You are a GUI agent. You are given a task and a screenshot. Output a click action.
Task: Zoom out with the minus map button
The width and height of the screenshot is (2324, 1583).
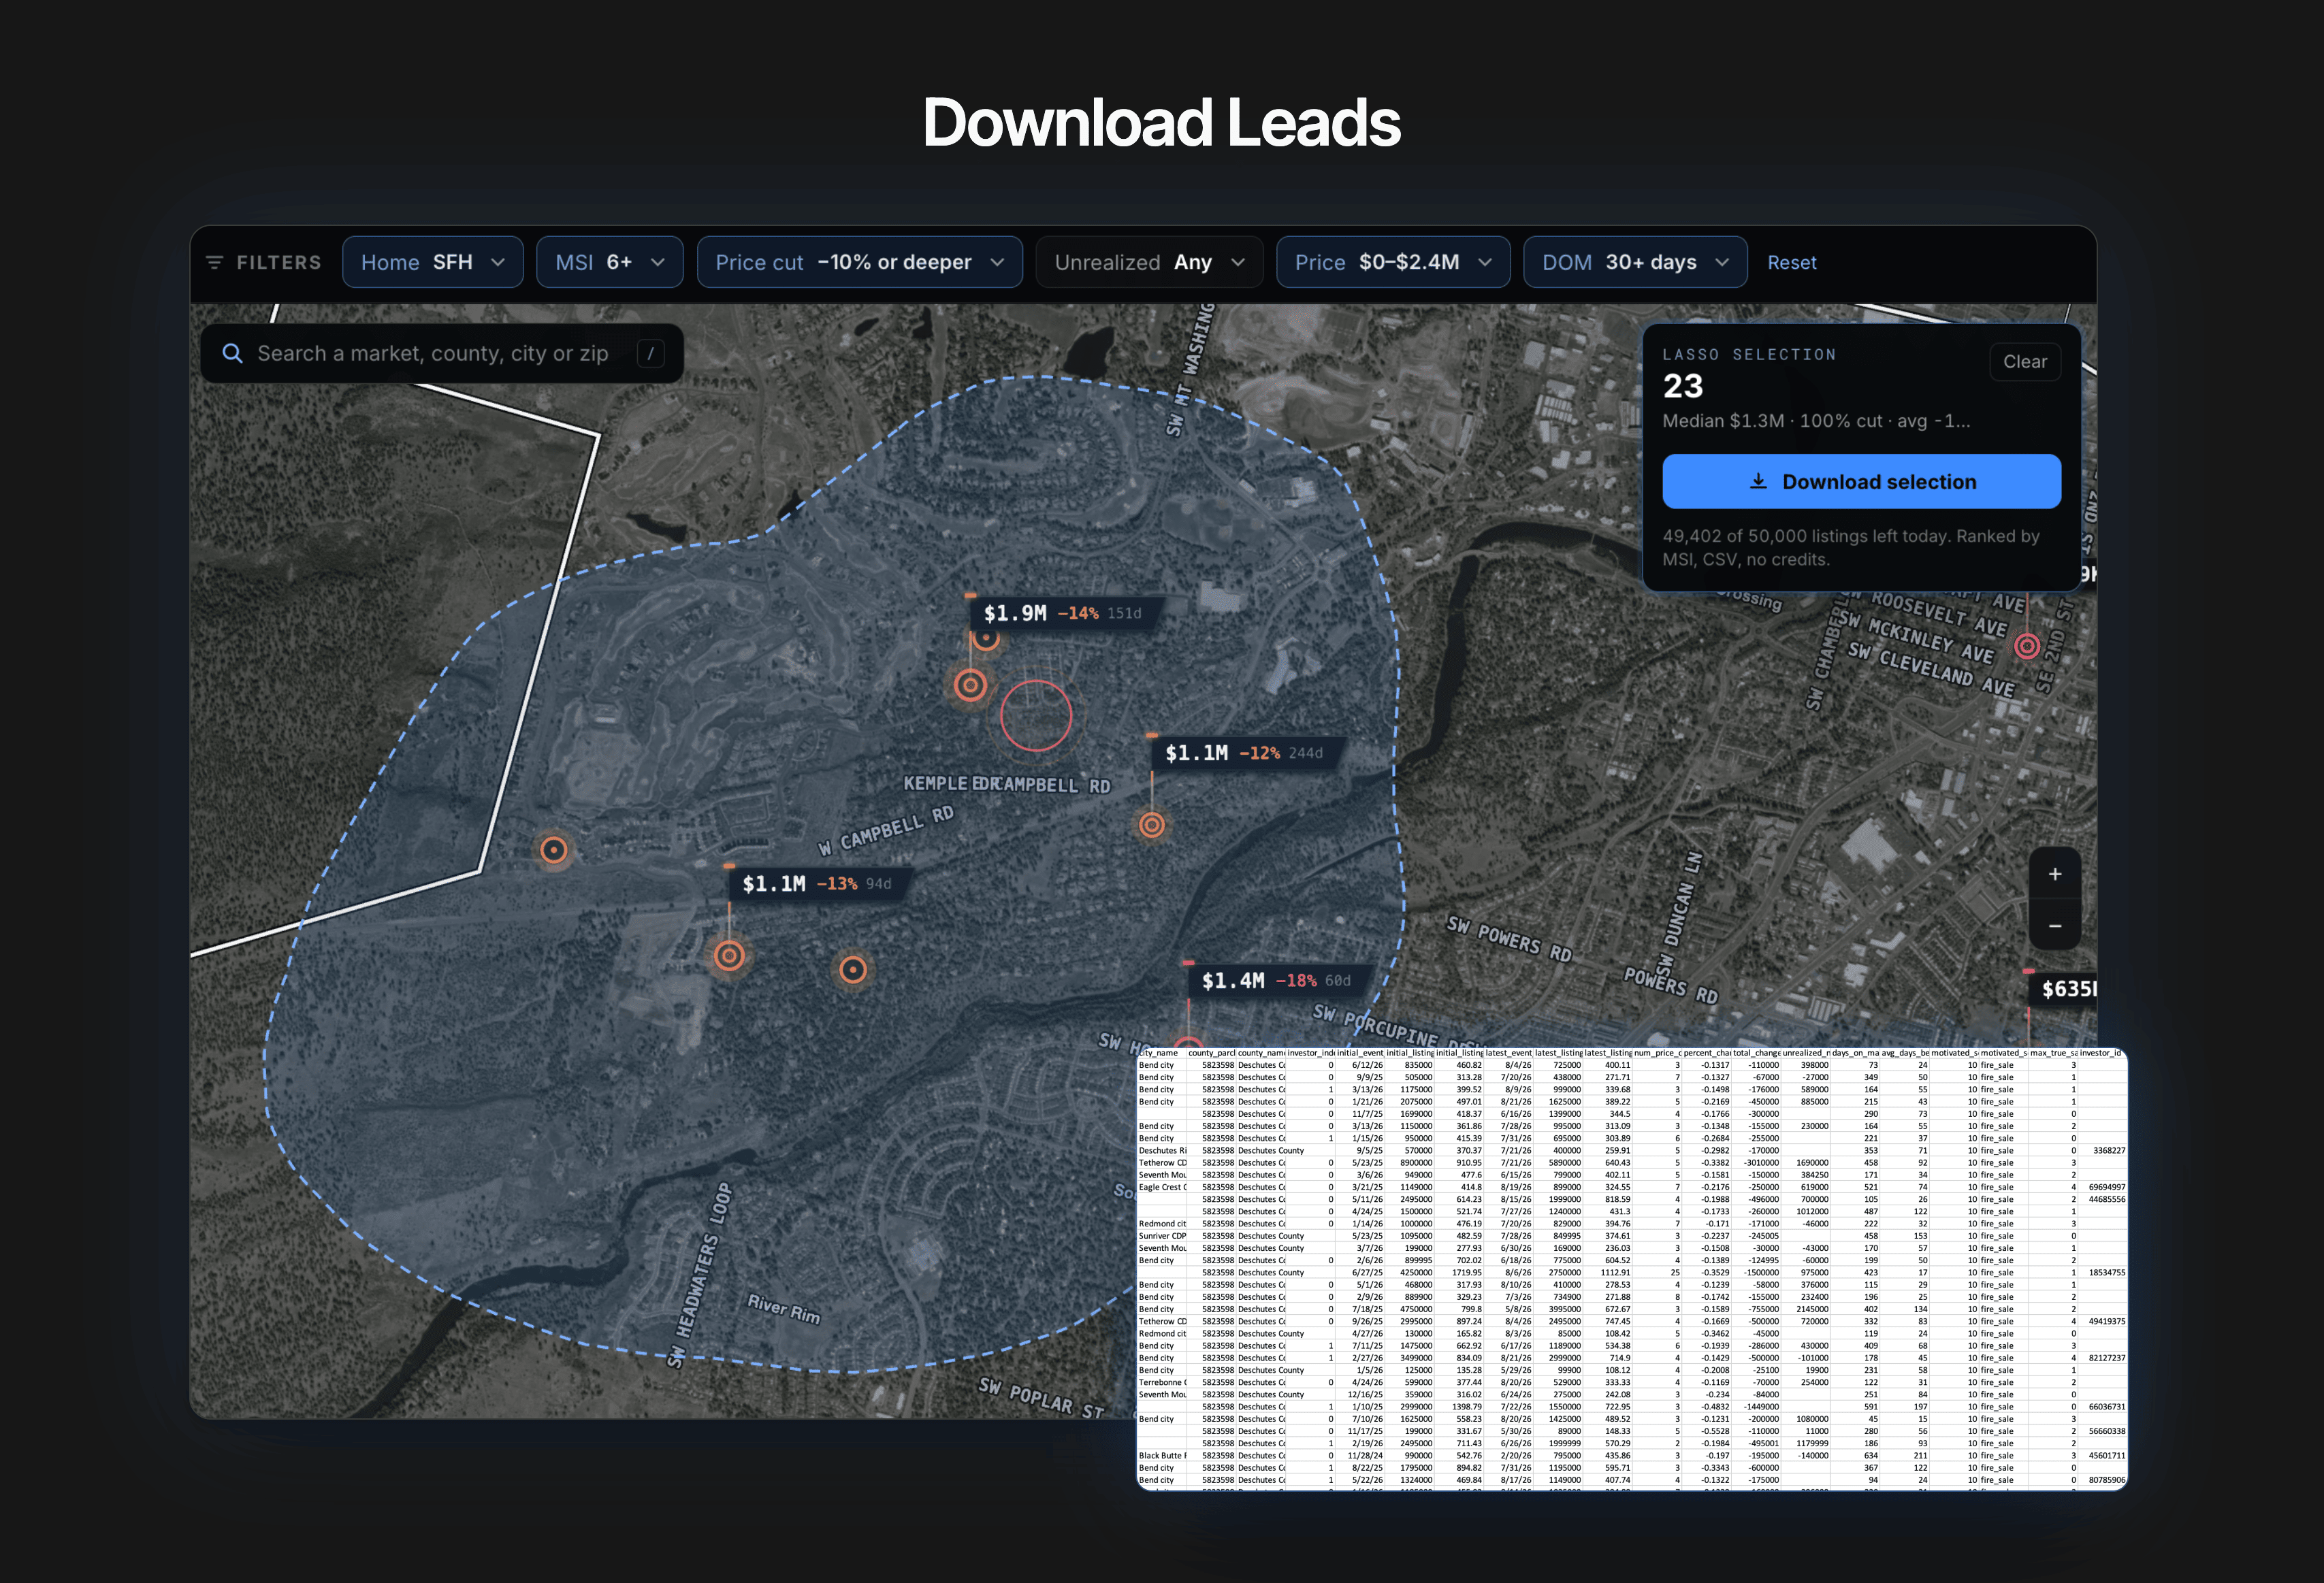click(2055, 926)
